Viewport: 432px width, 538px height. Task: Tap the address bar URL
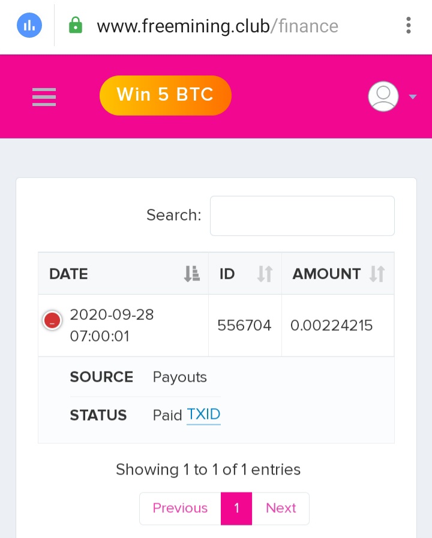click(218, 26)
